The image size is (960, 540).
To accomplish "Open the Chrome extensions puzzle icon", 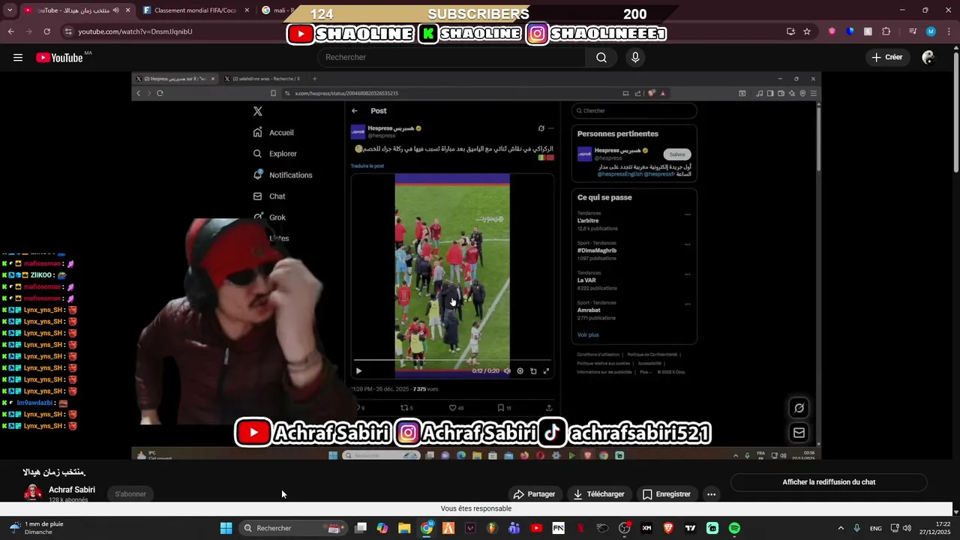I will point(886,31).
